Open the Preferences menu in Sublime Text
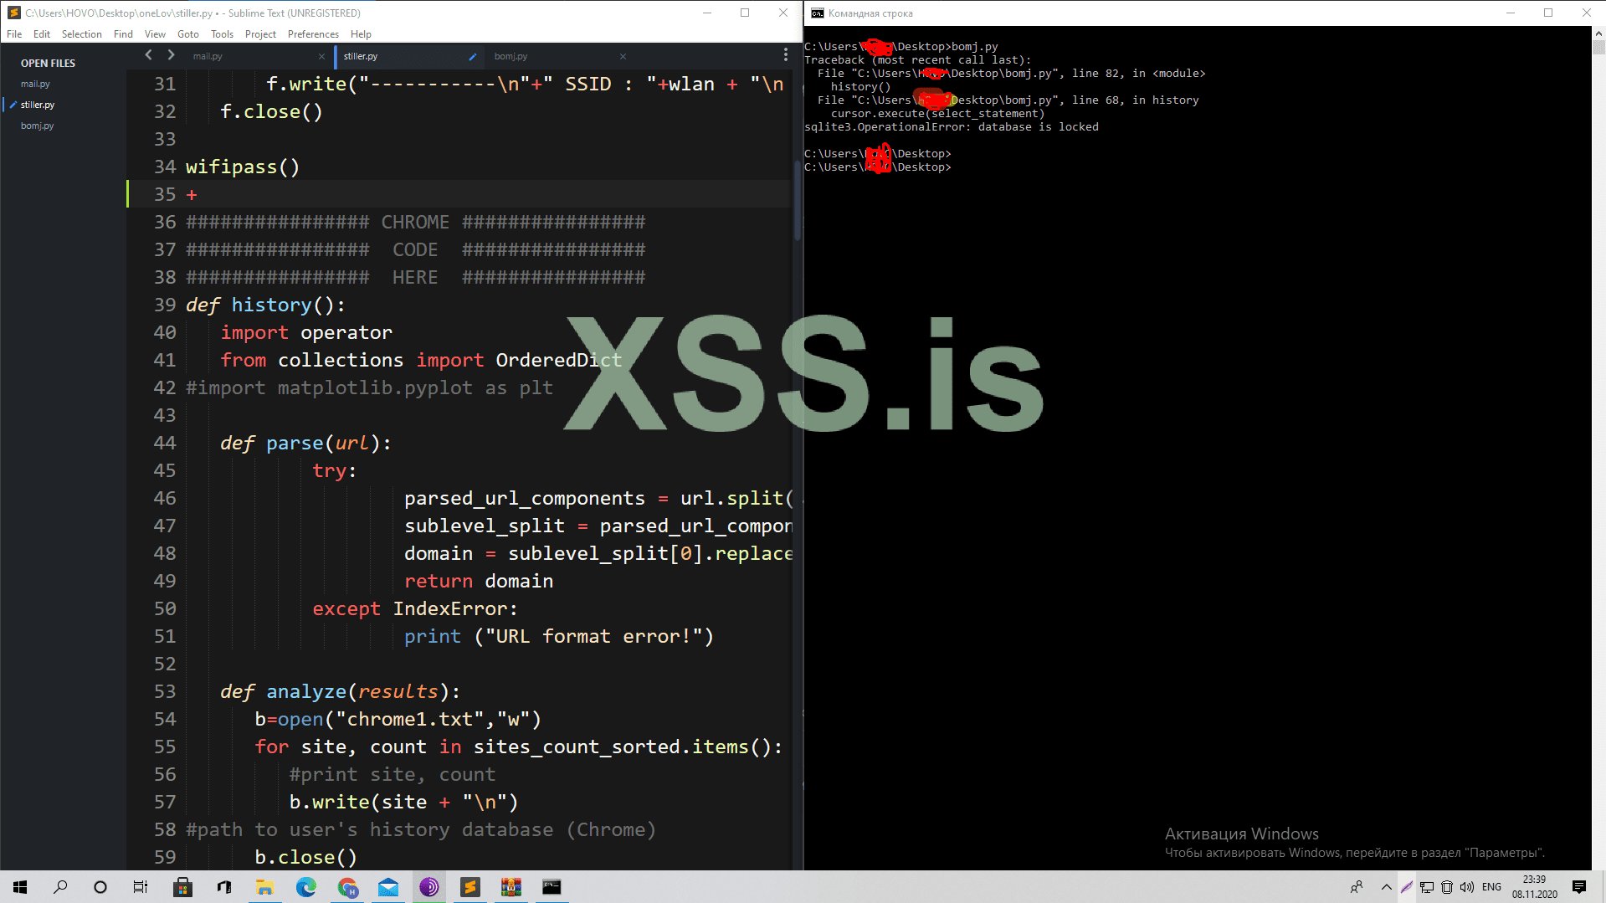1606x903 pixels. click(312, 34)
